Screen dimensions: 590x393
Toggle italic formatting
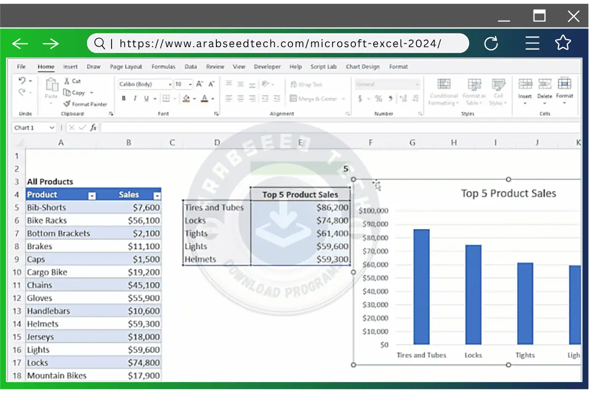click(x=135, y=99)
